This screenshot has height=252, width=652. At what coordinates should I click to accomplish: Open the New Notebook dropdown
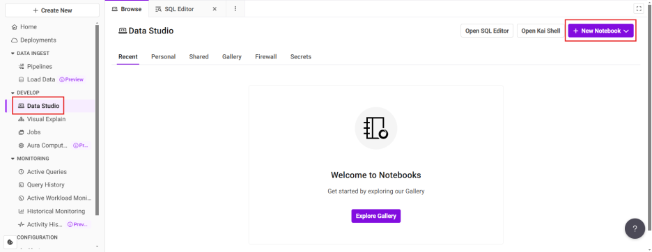click(x=601, y=31)
